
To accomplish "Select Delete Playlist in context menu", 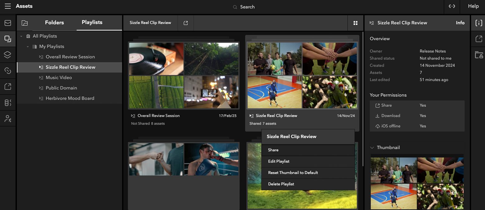I will [281, 184].
